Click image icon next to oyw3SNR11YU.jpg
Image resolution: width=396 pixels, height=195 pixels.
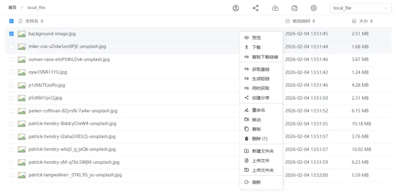tap(22, 72)
